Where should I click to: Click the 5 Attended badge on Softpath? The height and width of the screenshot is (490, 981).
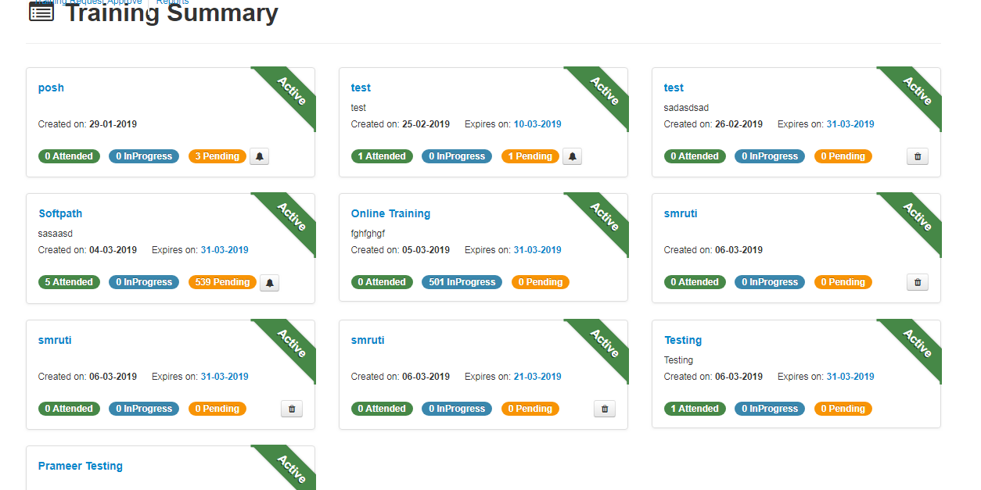click(x=69, y=282)
